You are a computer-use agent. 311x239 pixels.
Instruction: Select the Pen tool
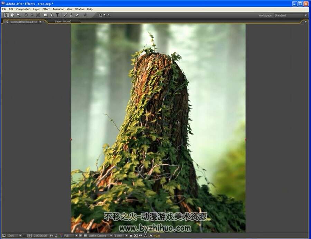pyautogui.click(x=51, y=15)
